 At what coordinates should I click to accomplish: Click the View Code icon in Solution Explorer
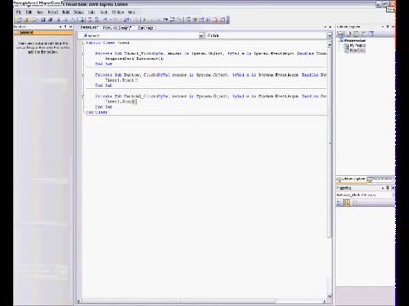tap(364, 34)
